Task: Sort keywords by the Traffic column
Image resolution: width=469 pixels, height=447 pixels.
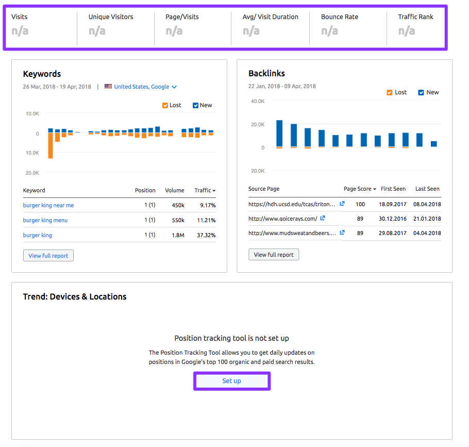Action: click(x=205, y=190)
